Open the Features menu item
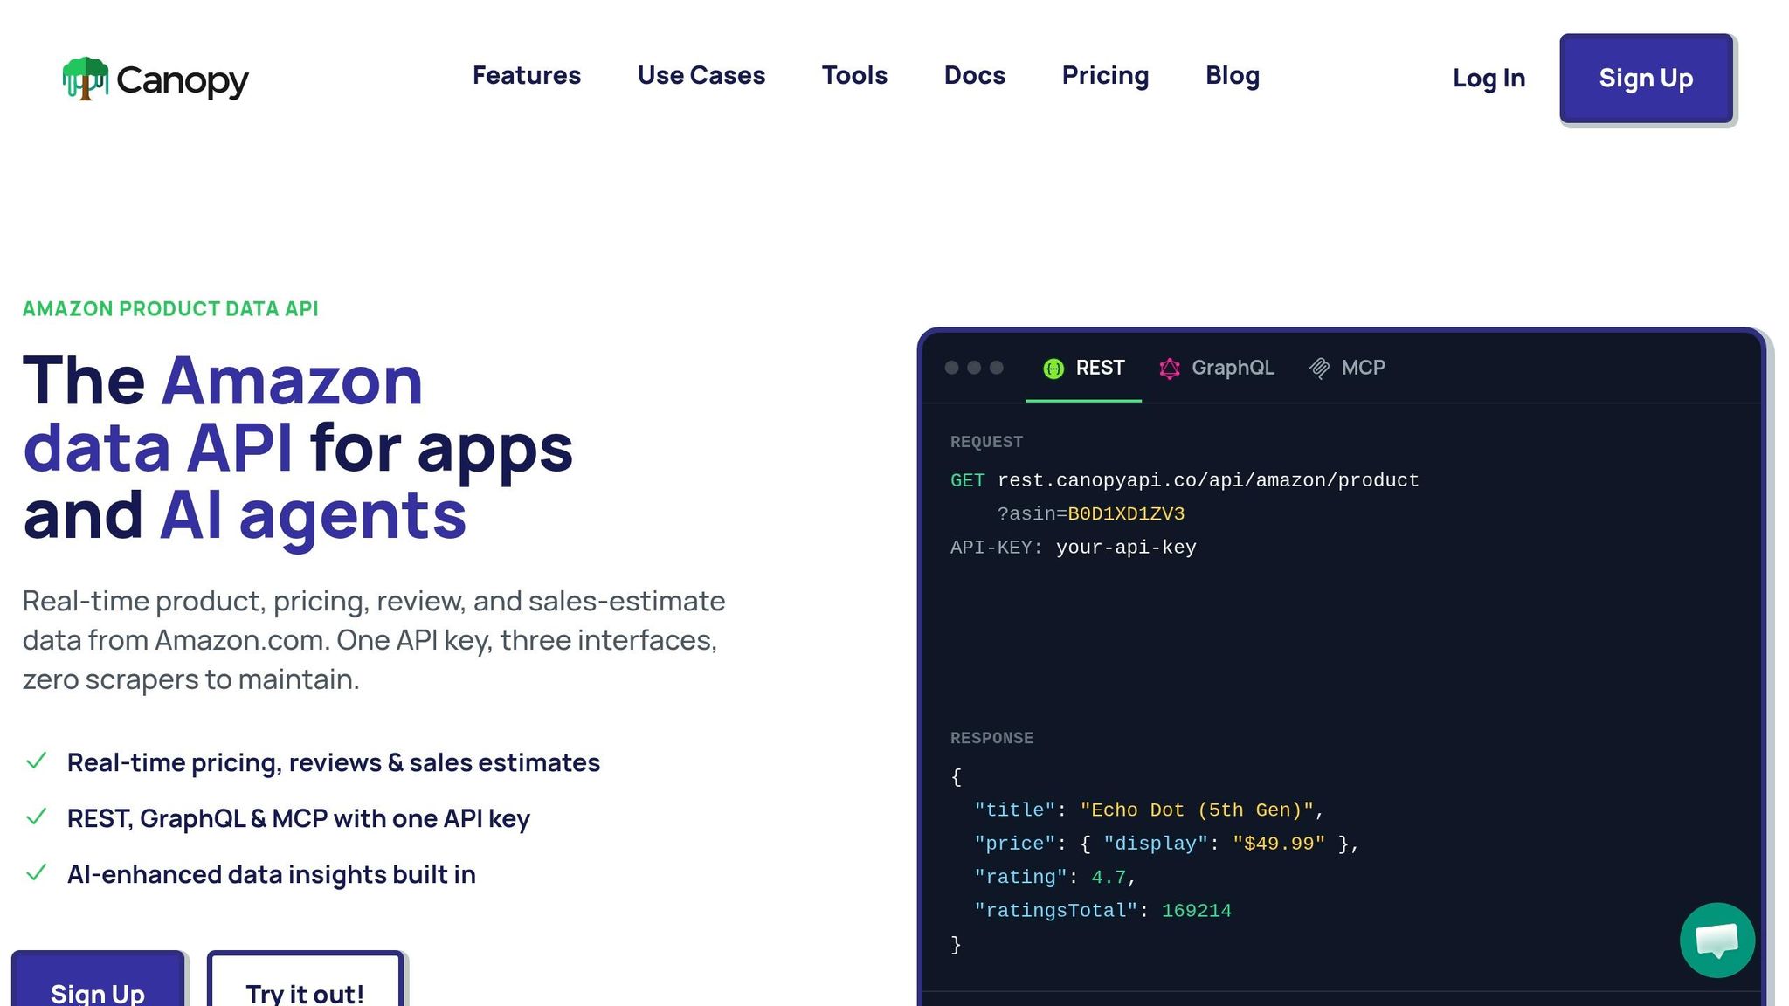 [x=527, y=76]
